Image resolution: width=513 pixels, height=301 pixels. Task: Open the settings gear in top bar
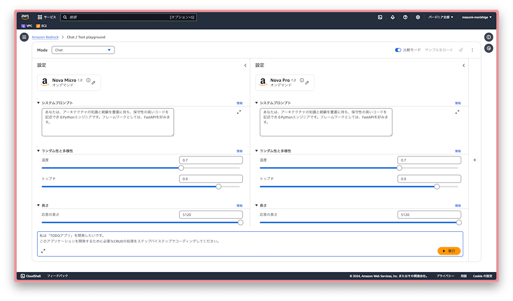(x=418, y=17)
